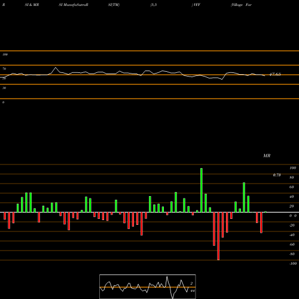Image resolution: width=299 pixels, height=299 pixels.
Task: Click the '44' value in the mini chart
Action: (193, 291)
